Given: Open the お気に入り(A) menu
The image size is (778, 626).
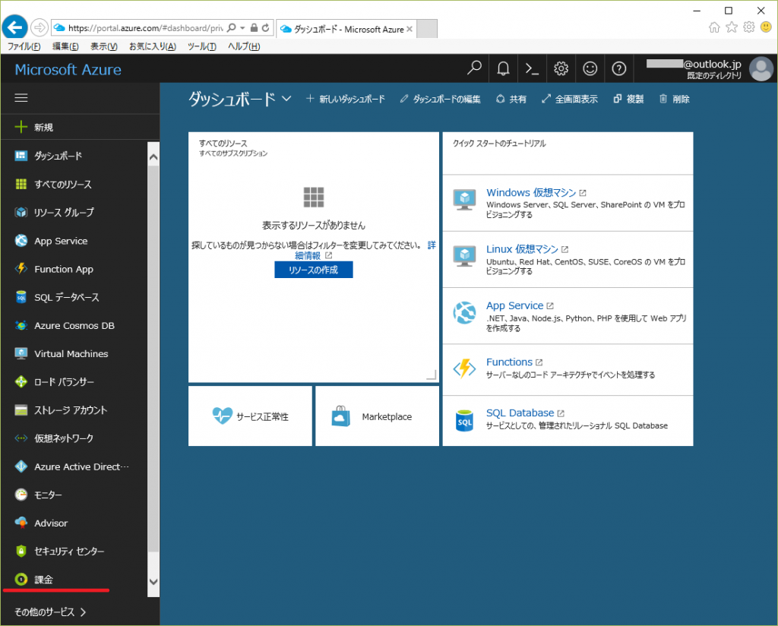Looking at the screenshot, I should 152,46.
